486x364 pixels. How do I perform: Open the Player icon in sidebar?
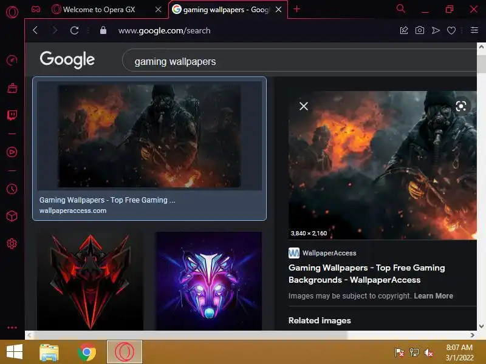12,152
